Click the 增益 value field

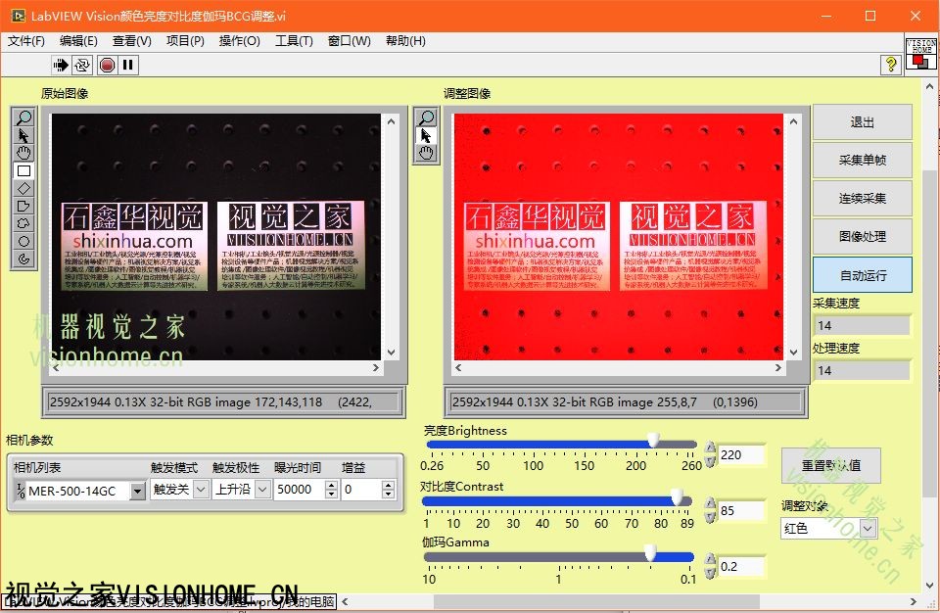tap(362, 490)
